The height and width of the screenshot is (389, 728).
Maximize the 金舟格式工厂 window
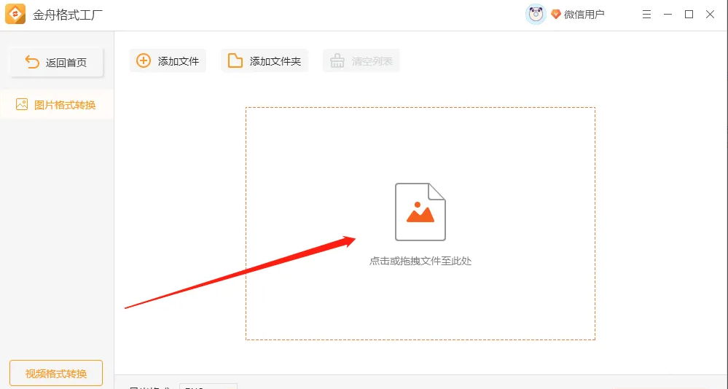click(689, 15)
